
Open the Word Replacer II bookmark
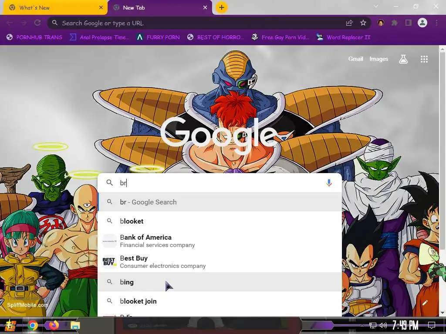(344, 37)
